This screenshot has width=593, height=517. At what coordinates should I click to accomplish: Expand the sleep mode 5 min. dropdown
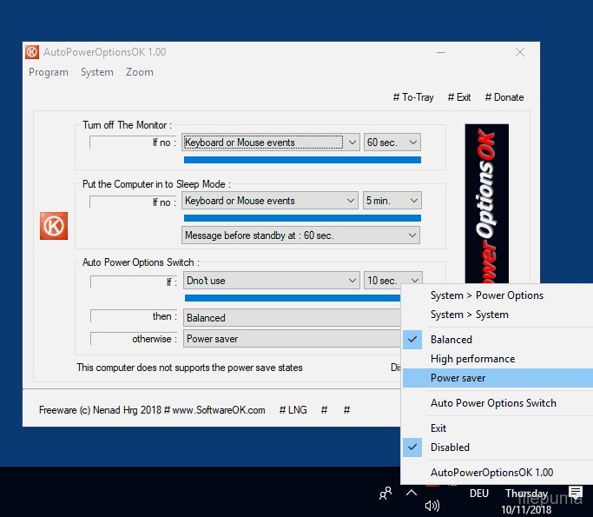click(392, 201)
